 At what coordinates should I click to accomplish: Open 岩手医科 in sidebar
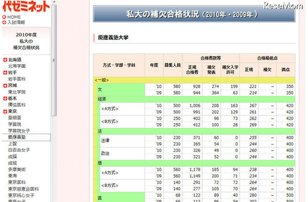click(17, 79)
